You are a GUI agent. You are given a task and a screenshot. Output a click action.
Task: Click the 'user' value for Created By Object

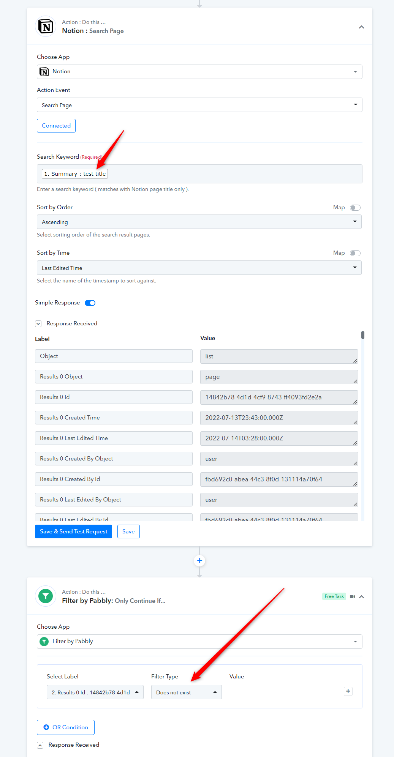point(279,459)
